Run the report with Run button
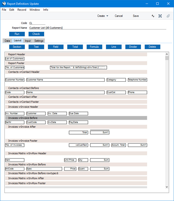The height and width of the screenshot is (201, 174). tap(17, 34)
